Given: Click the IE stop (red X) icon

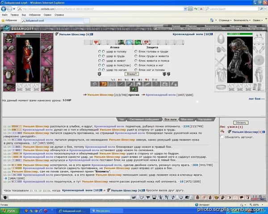Looking at the screenshot, I should (x=201, y=9).
